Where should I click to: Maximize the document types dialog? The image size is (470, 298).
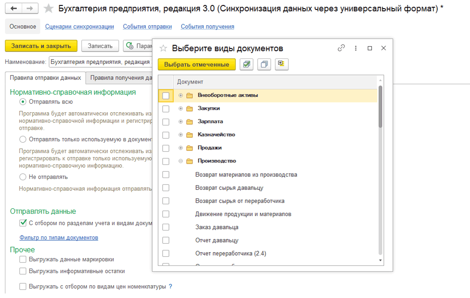(x=369, y=48)
